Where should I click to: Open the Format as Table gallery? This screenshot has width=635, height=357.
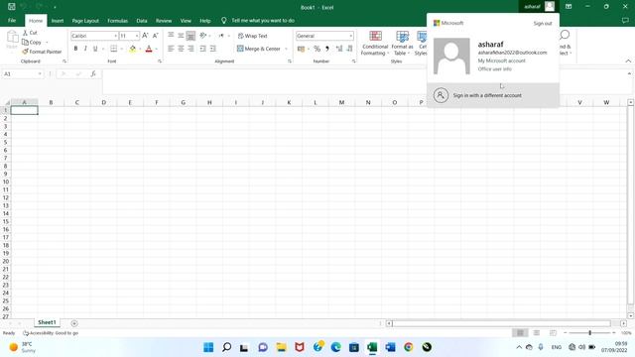[x=402, y=43]
